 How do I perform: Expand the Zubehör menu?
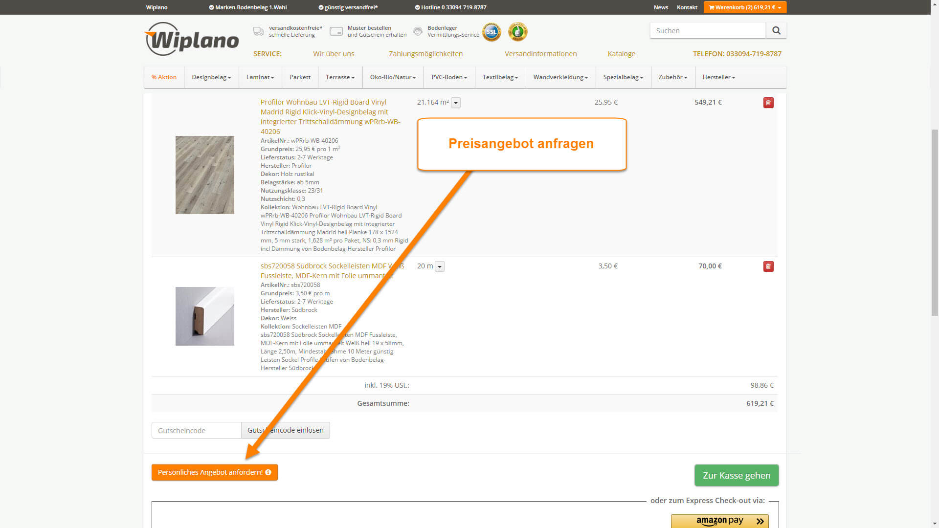point(673,77)
